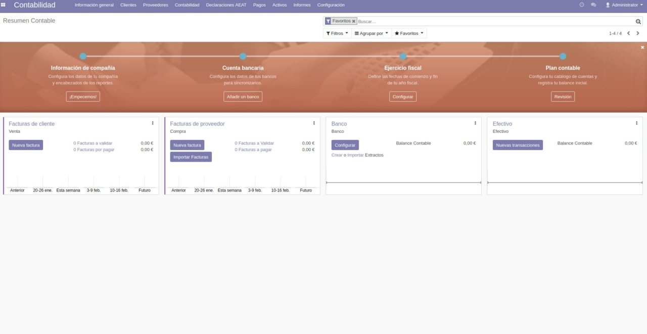Image resolution: width=647 pixels, height=334 pixels.
Task: Open the Filtros dropdown
Action: pos(337,33)
